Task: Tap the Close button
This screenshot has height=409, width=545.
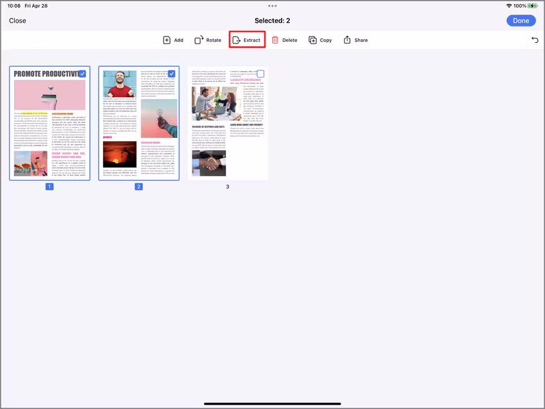Action: 17,21
